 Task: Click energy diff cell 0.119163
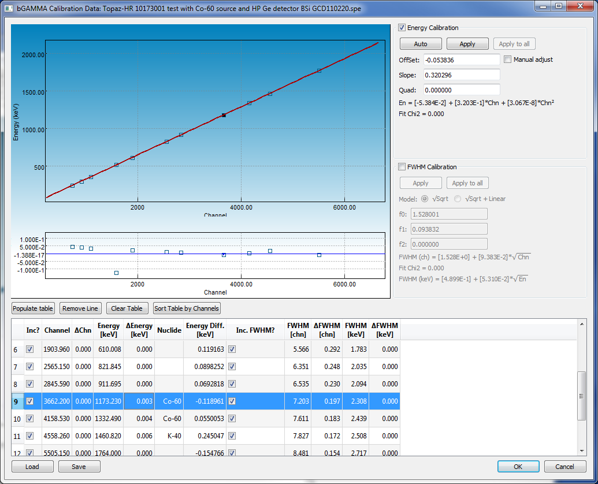tap(205, 349)
